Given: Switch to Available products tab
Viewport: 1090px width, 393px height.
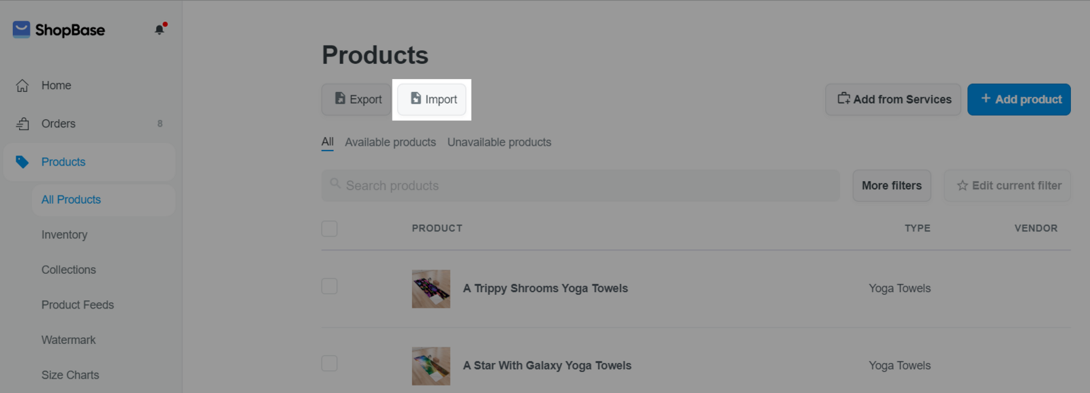Looking at the screenshot, I should point(390,142).
